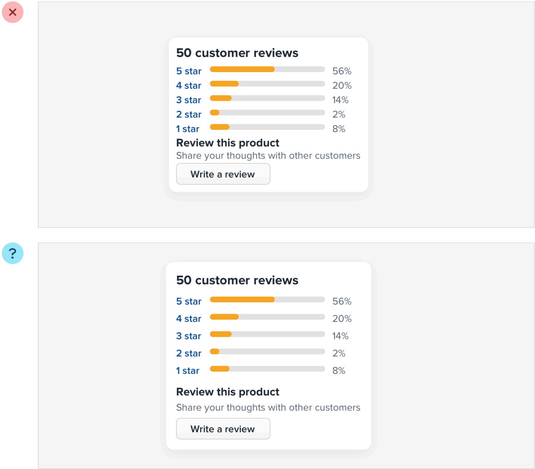Open 1 star reviews in the question-mark card
The width and height of the screenshot is (535, 469).
click(x=188, y=371)
